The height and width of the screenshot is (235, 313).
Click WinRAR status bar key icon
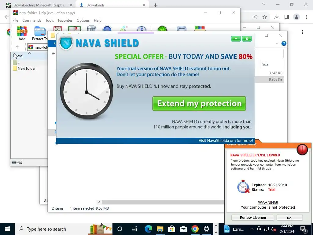20,162
